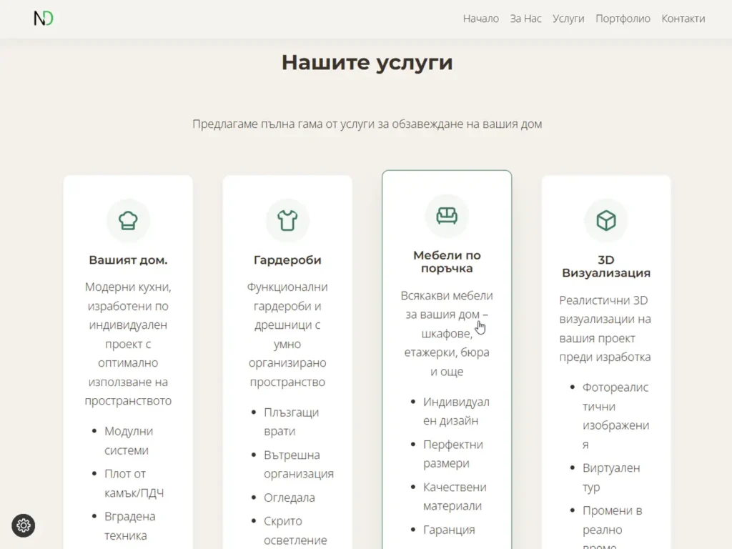The width and height of the screenshot is (732, 549).
Task: Click the ND logo in the header
Action: (x=44, y=19)
